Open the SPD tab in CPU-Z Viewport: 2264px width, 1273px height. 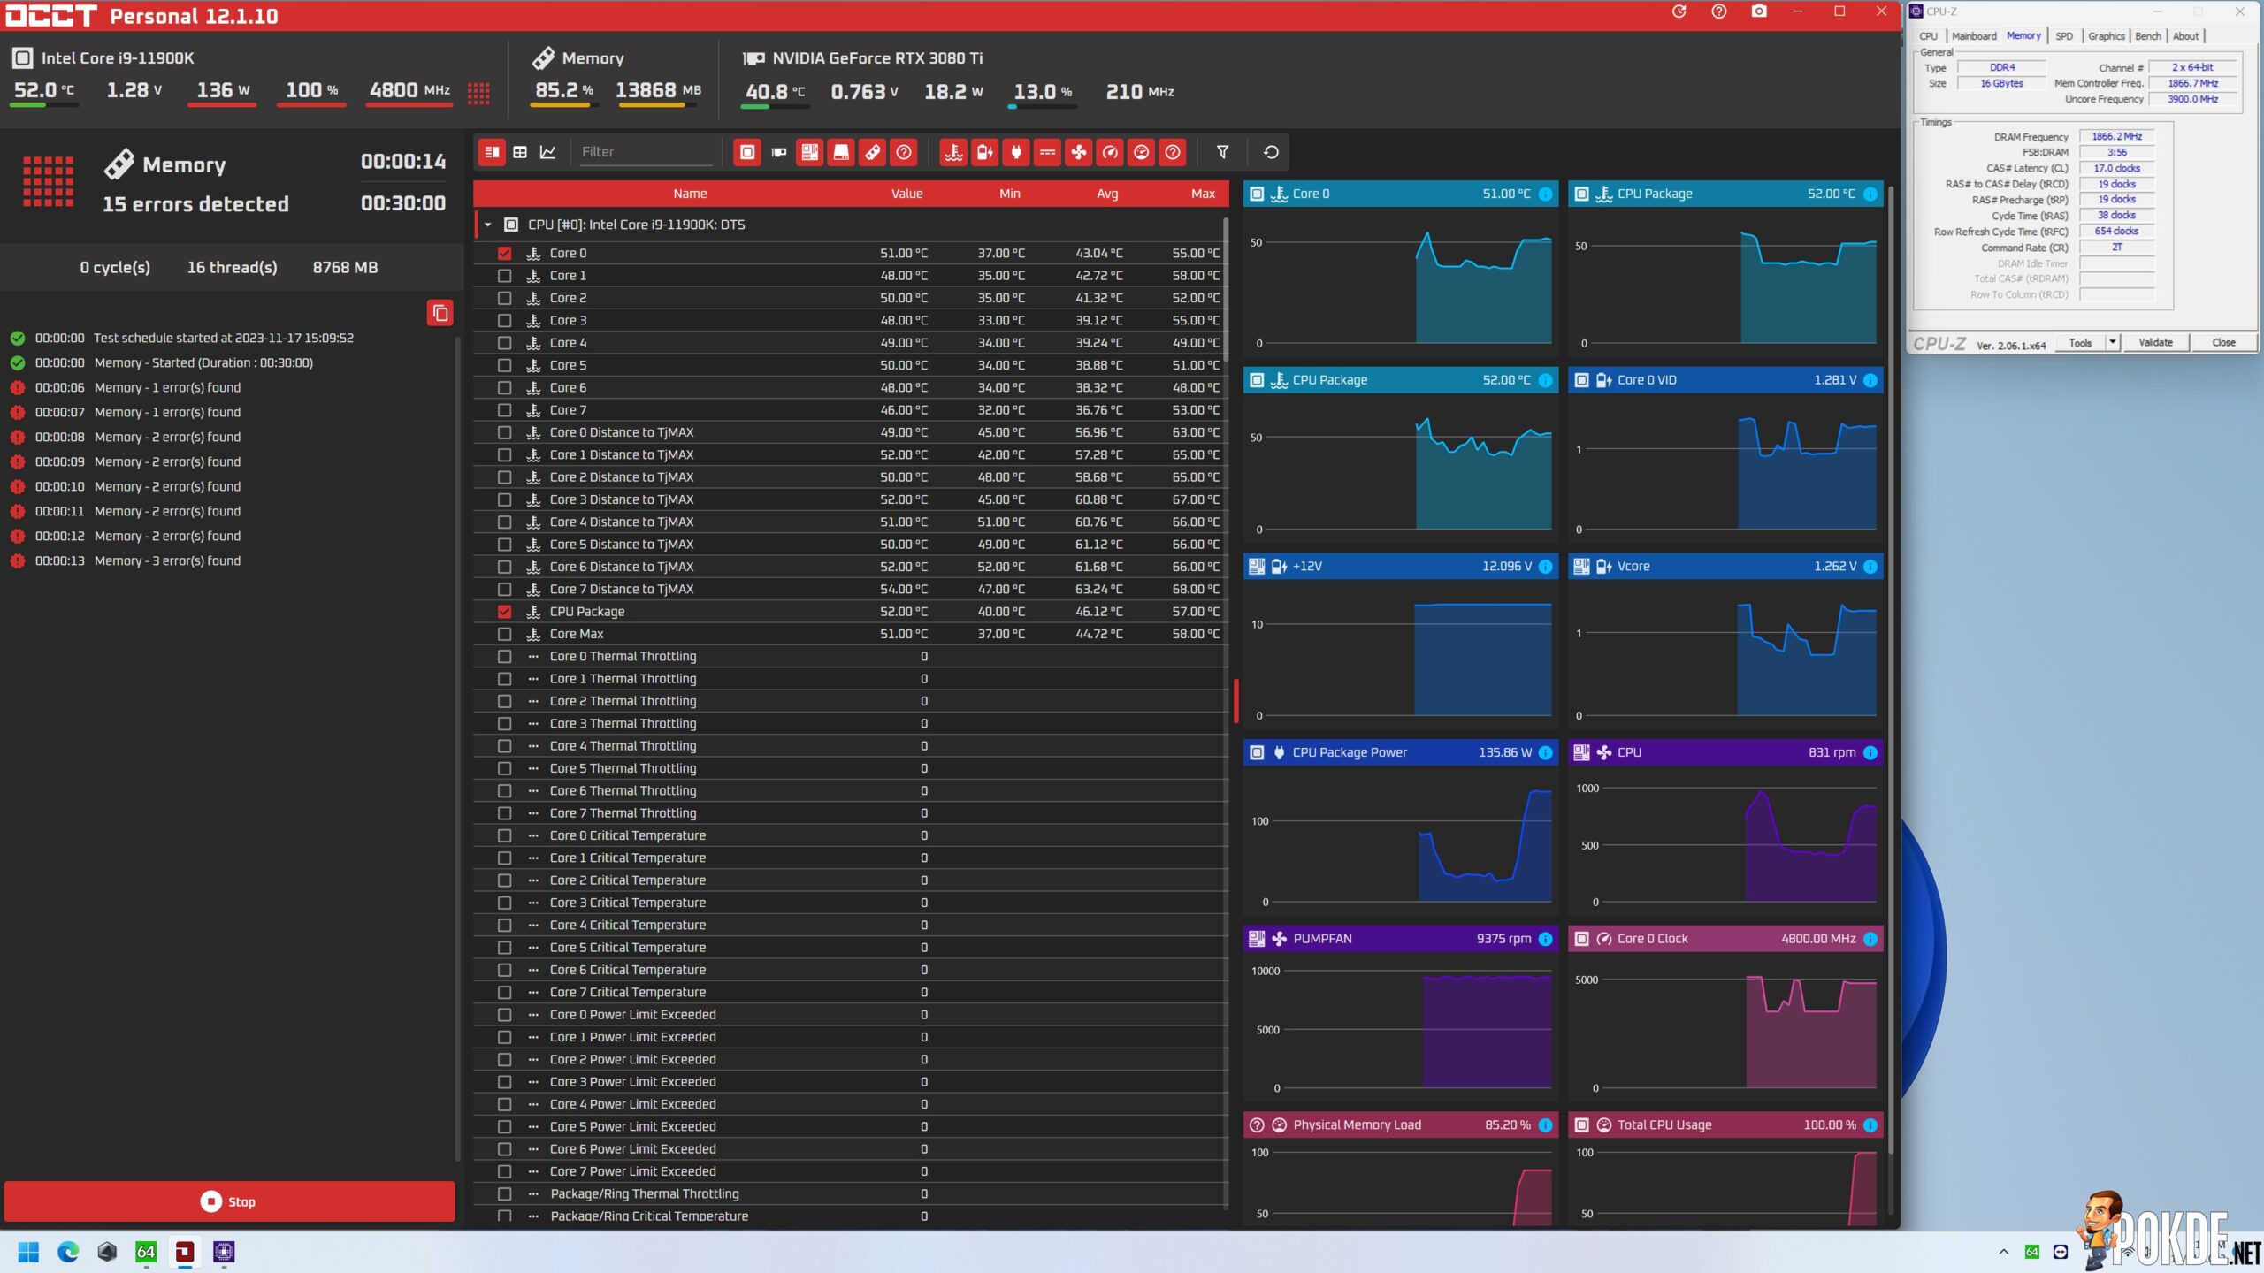pyautogui.click(x=2063, y=36)
